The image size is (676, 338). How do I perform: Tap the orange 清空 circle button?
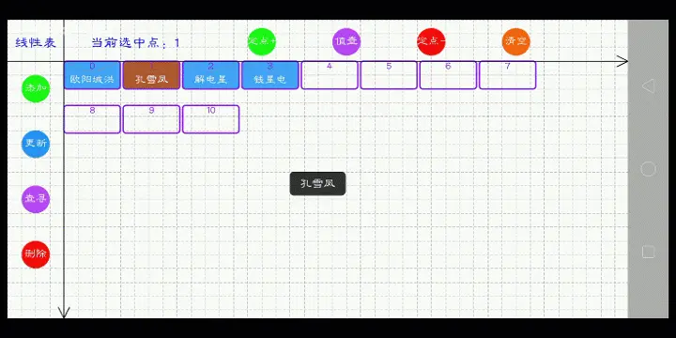[x=516, y=41]
